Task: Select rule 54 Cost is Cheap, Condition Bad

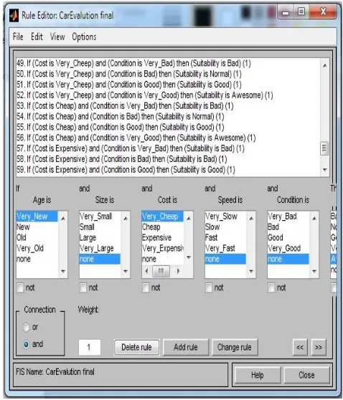Action: pos(121,117)
